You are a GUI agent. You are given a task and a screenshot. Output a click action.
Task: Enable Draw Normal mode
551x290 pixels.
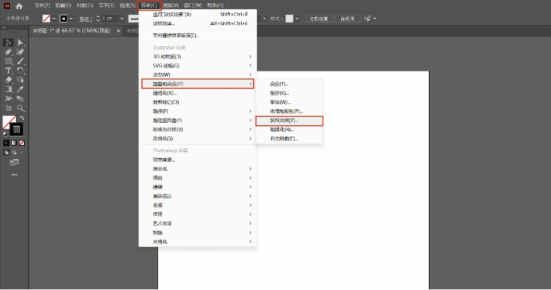click(x=7, y=152)
